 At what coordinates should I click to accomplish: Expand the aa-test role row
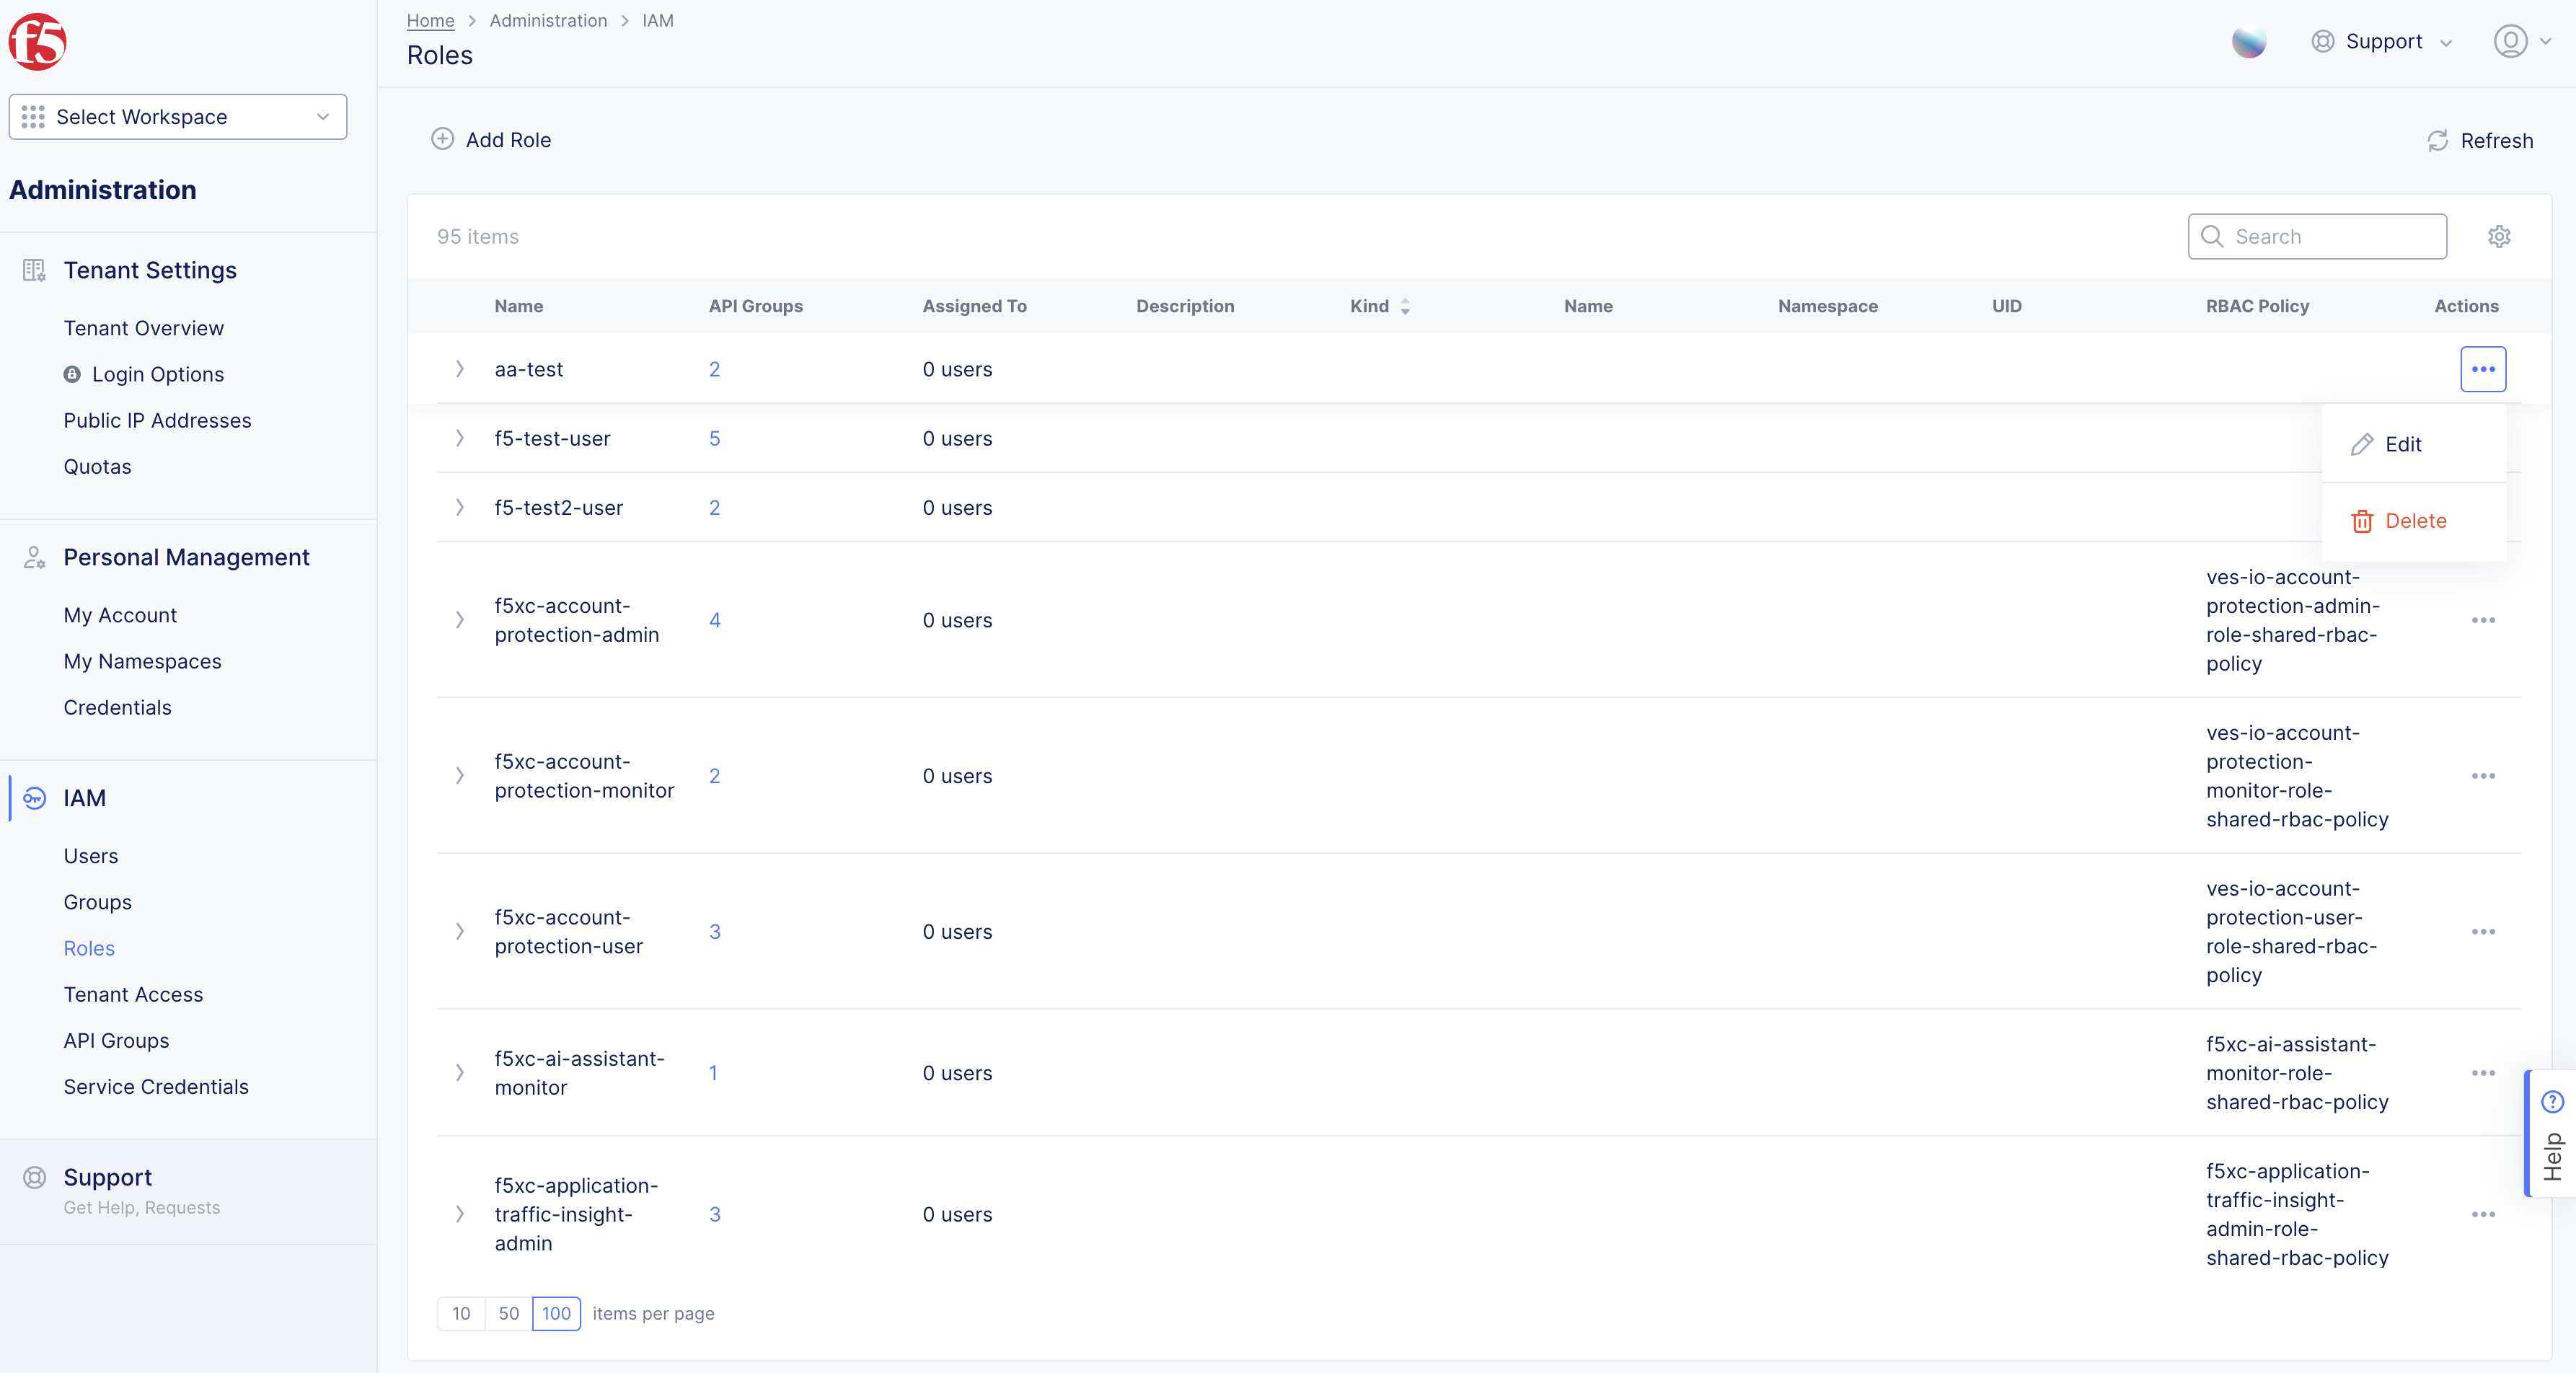point(460,369)
